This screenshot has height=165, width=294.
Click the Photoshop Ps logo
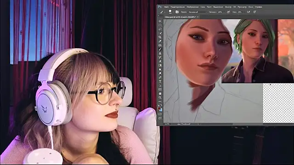(160, 7)
